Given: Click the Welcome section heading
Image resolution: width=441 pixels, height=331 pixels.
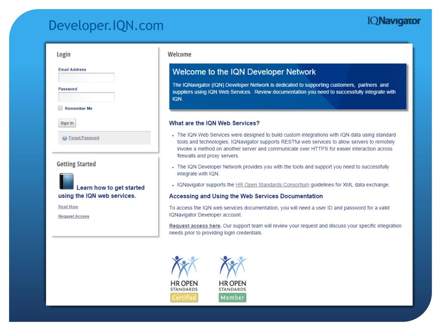Looking at the screenshot, I should click(x=180, y=54).
